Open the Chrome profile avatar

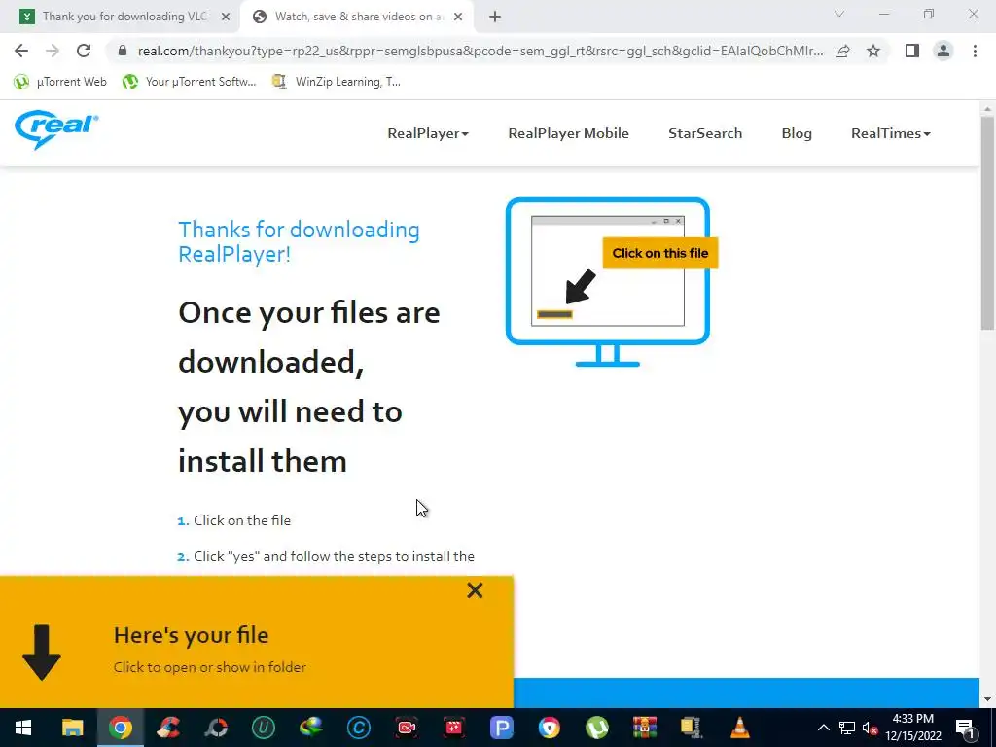[943, 51]
